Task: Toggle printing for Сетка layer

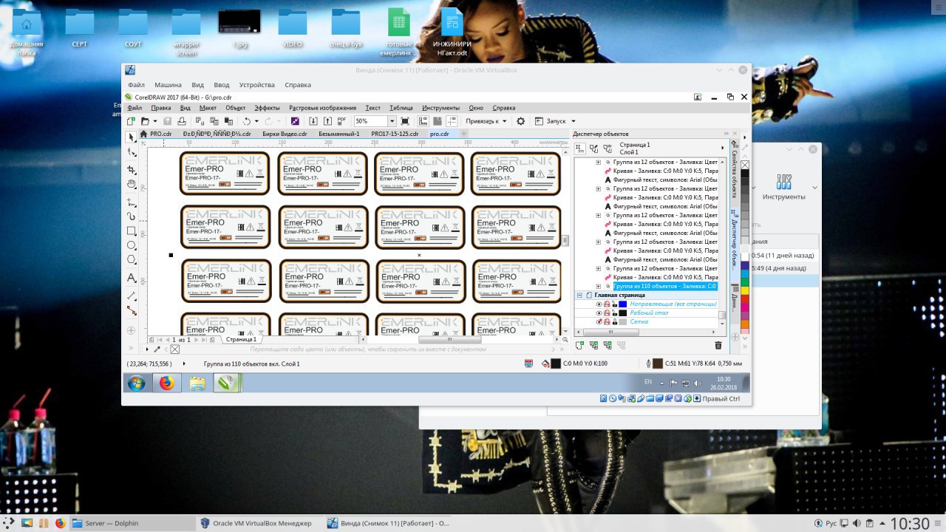Action: pos(607,321)
